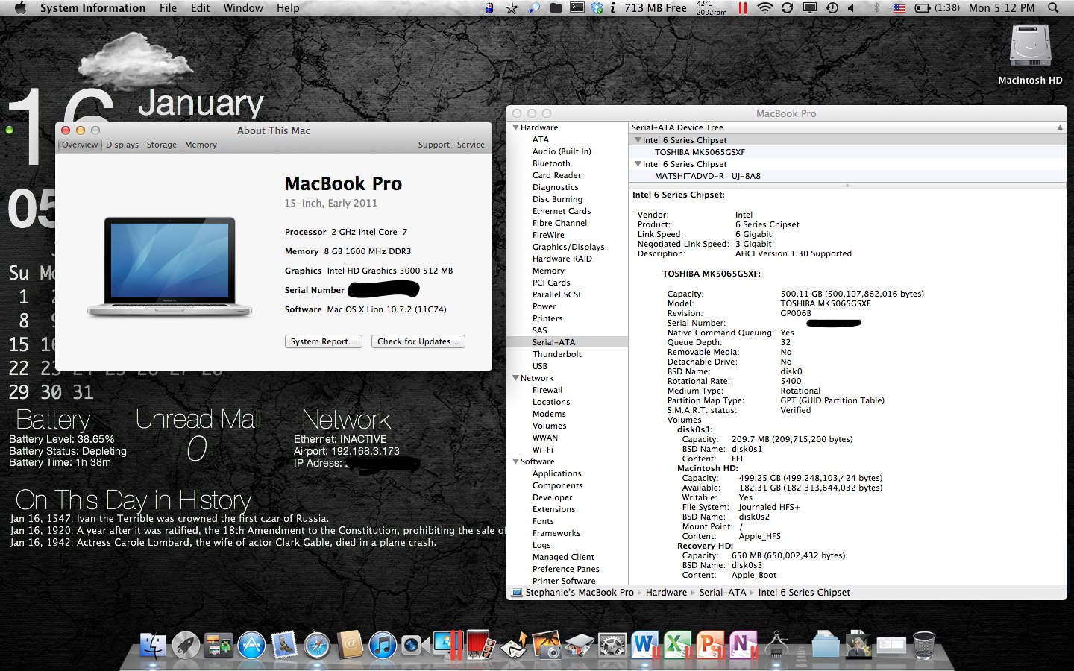Image resolution: width=1074 pixels, height=671 pixels.
Task: Open Address Book in the dock
Action: [350, 644]
